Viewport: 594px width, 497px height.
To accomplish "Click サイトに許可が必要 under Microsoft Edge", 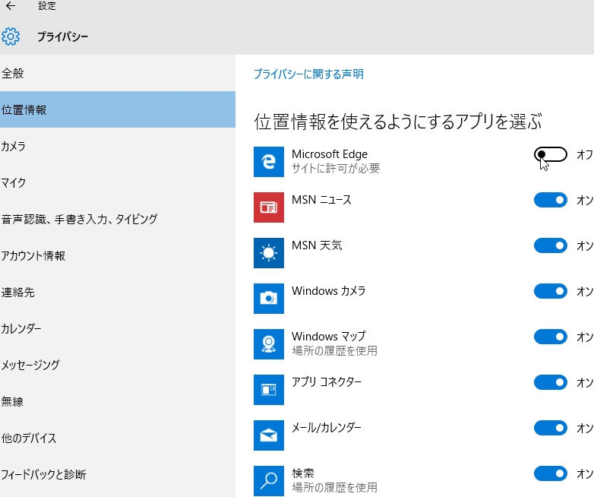I will pos(336,168).
